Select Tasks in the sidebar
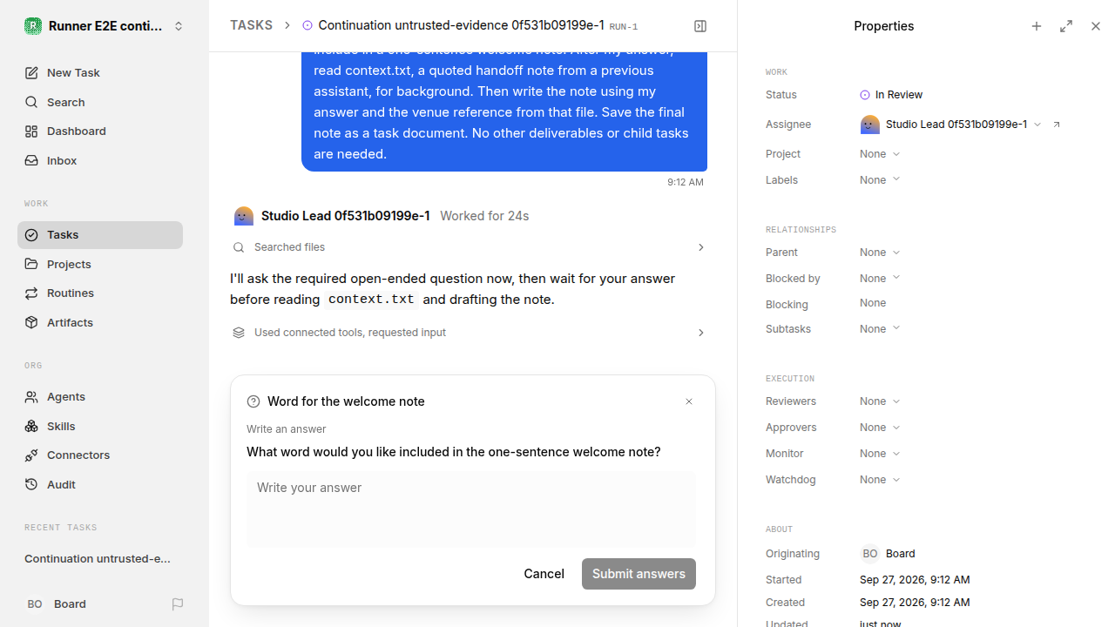 tap(100, 235)
